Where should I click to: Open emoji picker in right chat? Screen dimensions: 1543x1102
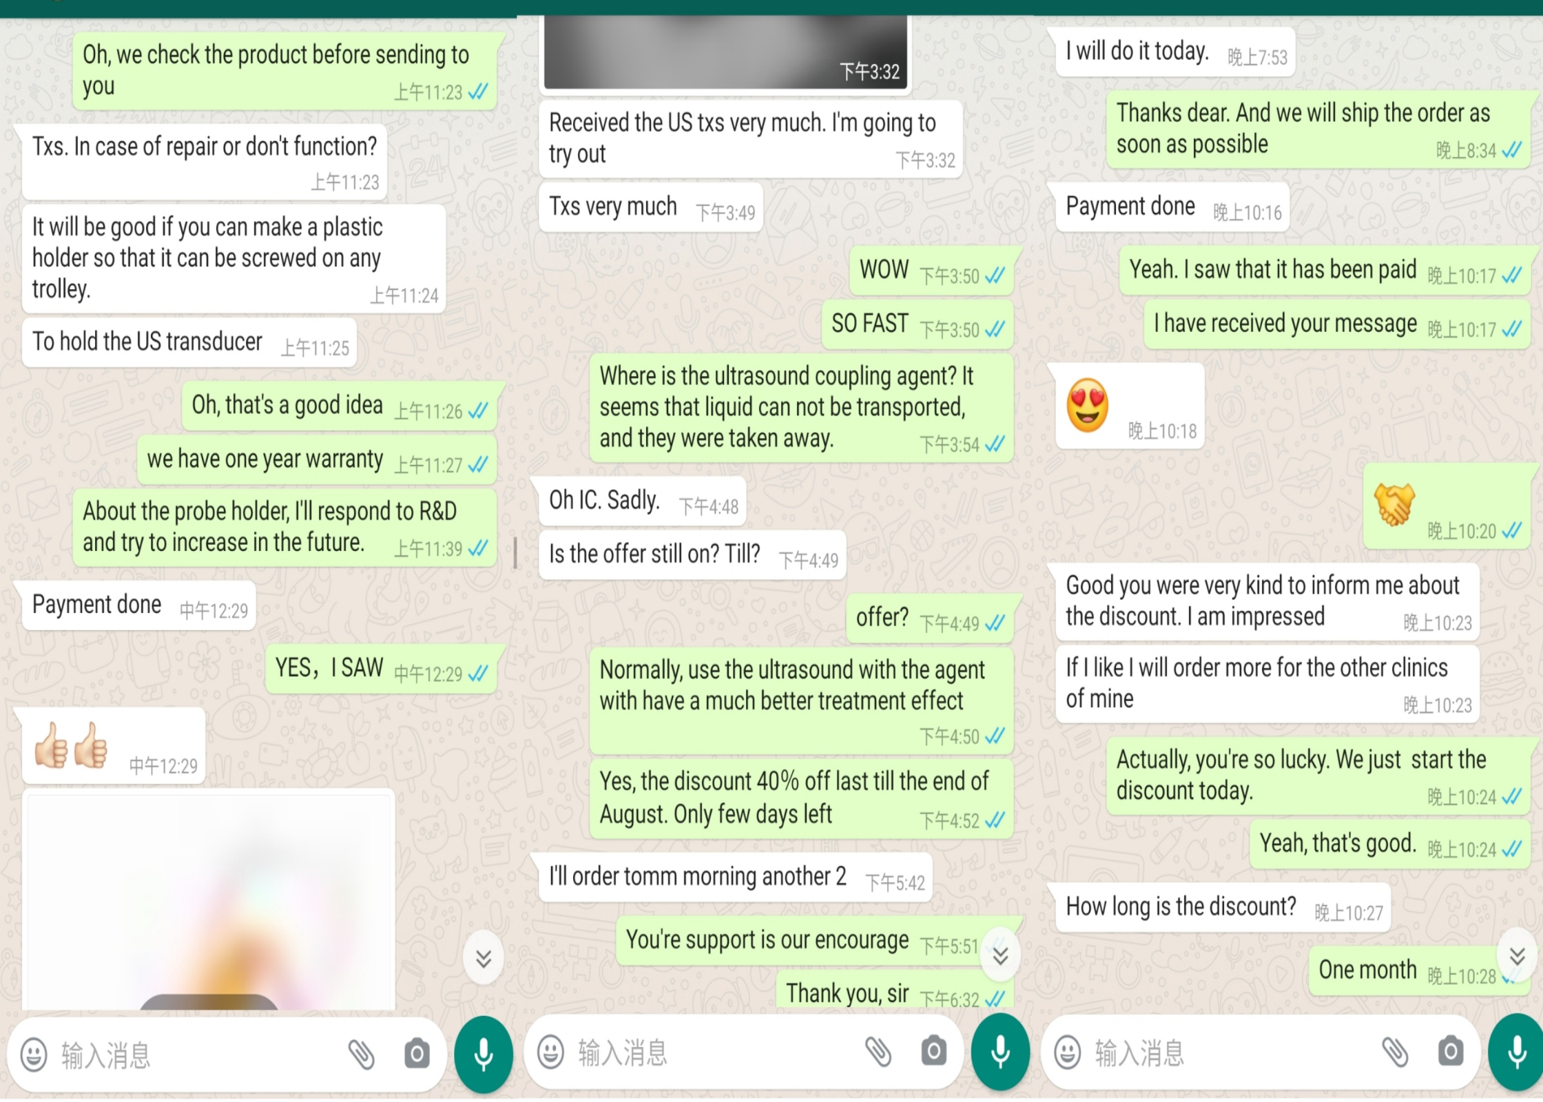coord(1068,1052)
